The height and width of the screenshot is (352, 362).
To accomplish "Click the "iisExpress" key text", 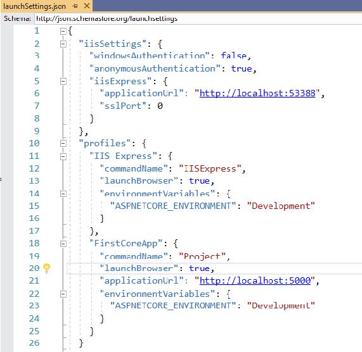I will 120,81.
